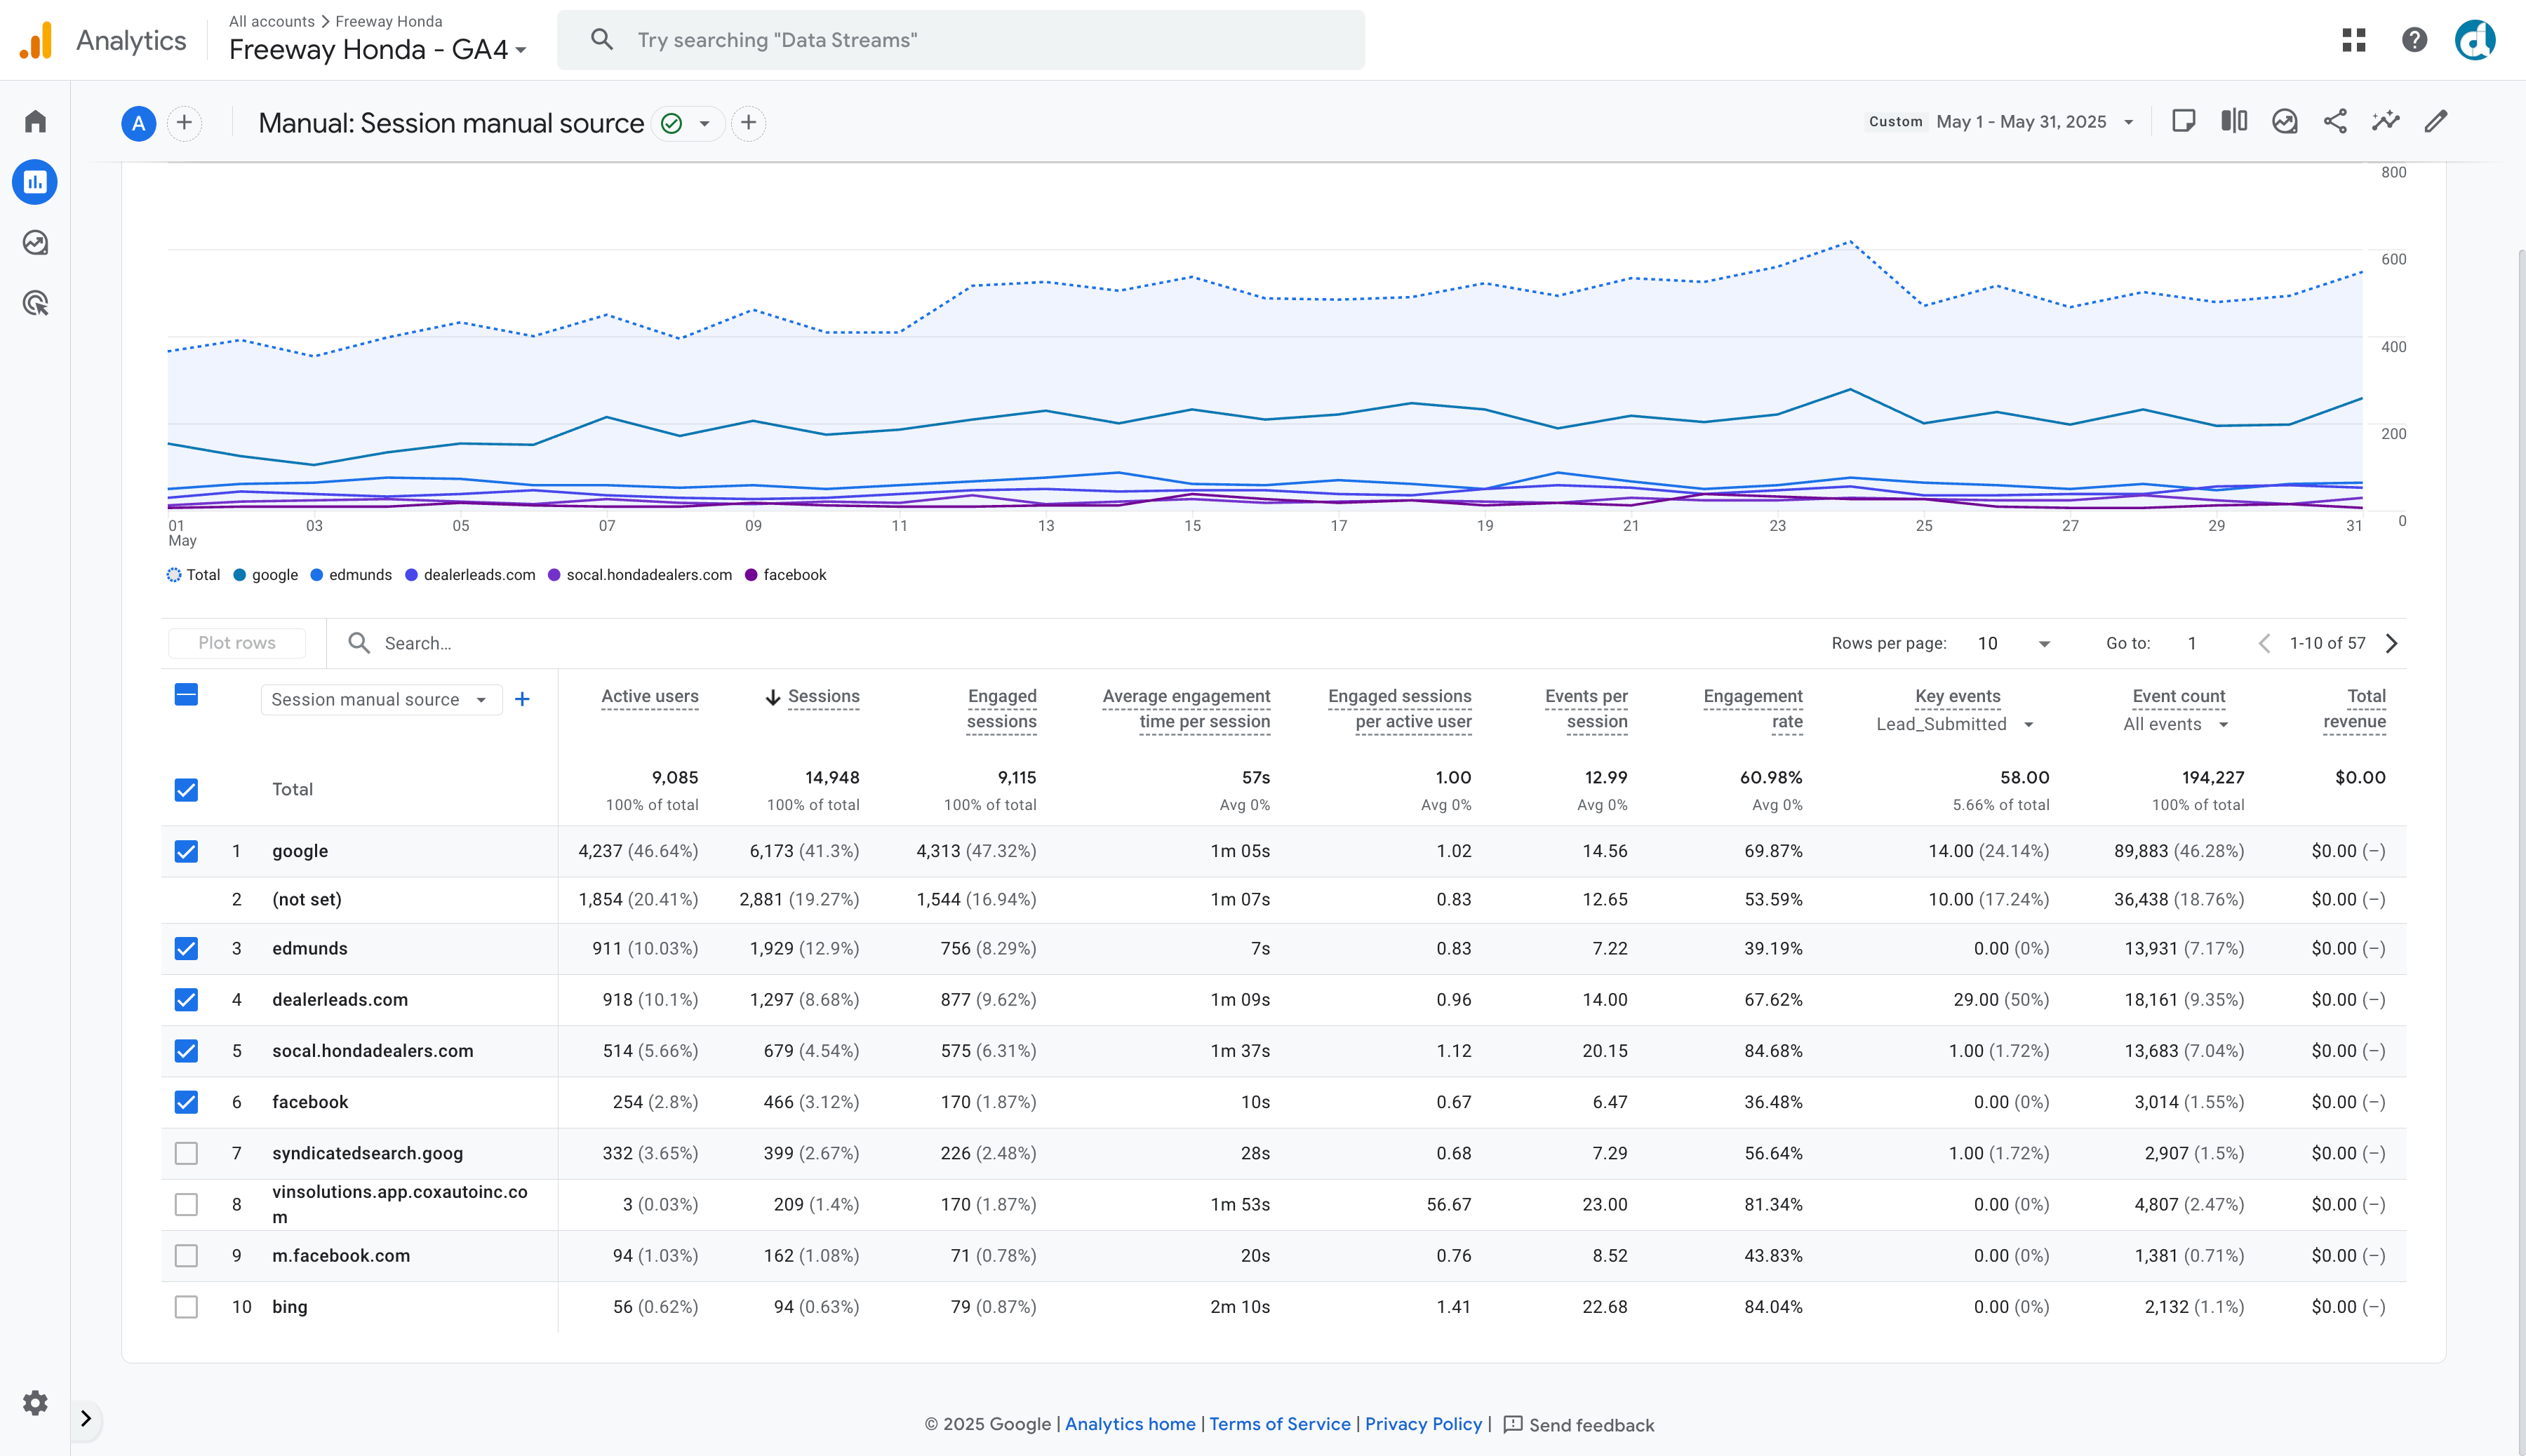Click the Plot rows button
This screenshot has width=2526, height=1456.
coord(237,643)
